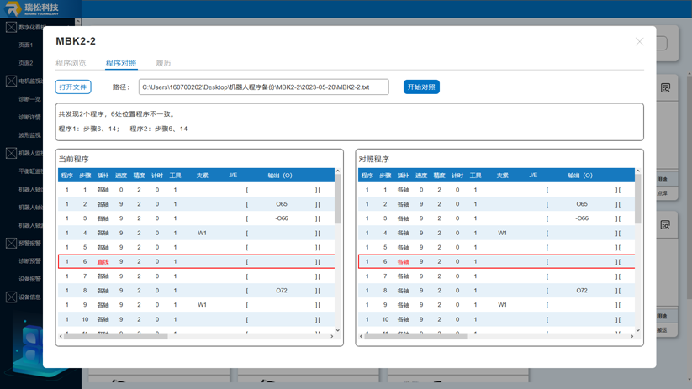Click the 打开文件 button
Viewport: 692px width, 389px height.
coord(73,87)
